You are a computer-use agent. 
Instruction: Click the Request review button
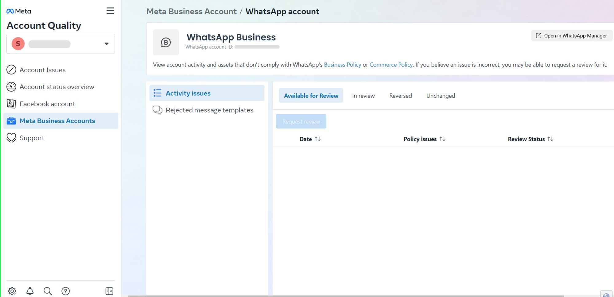point(301,121)
